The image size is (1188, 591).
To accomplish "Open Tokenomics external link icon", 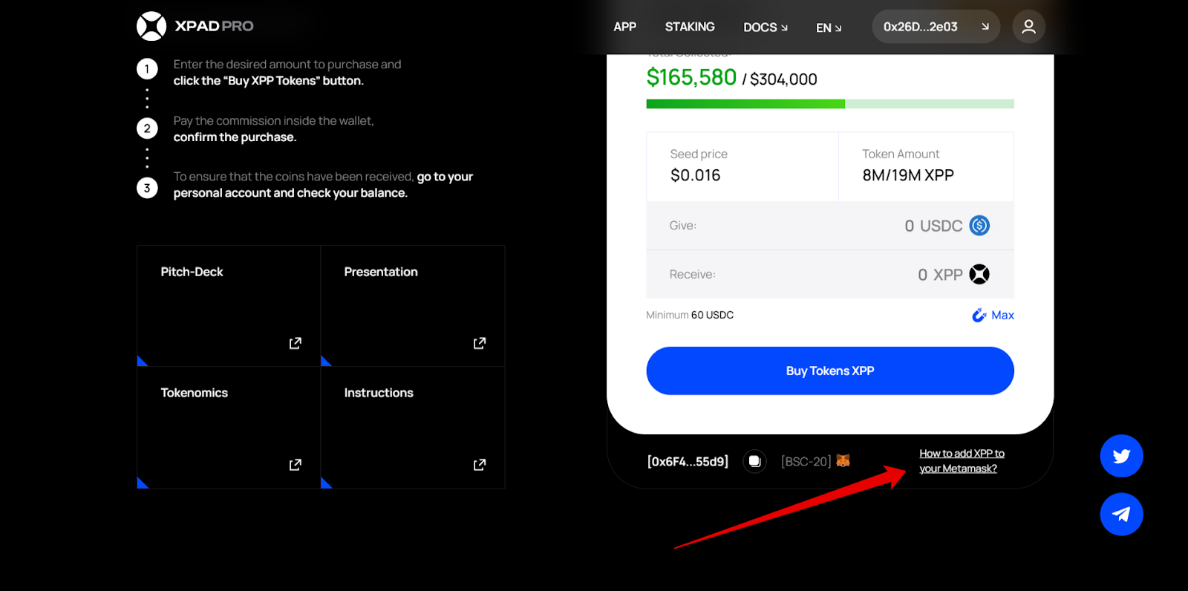I will click(x=295, y=465).
